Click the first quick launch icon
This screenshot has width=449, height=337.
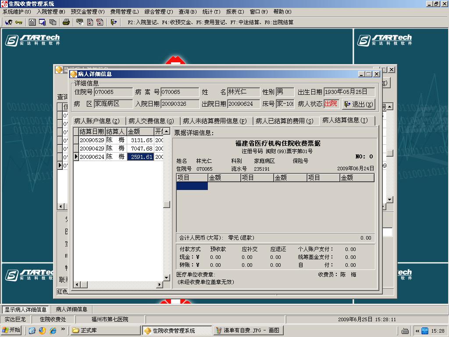tap(32, 330)
